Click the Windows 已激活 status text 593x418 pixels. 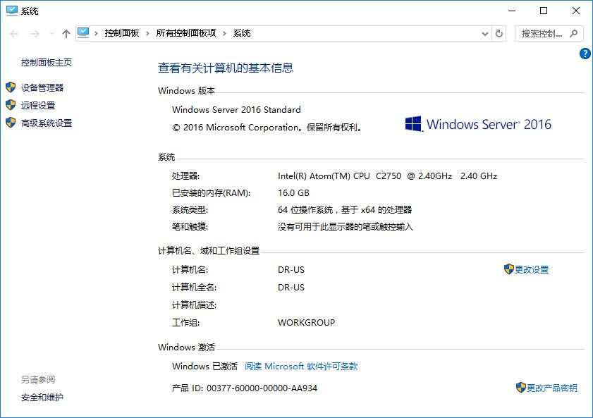click(204, 367)
